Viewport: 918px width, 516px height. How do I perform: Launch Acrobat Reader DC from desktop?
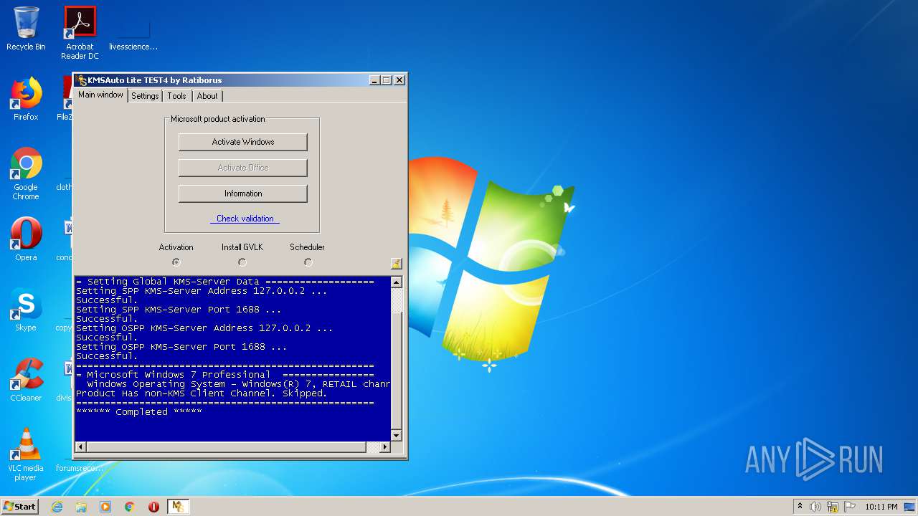tap(80, 33)
